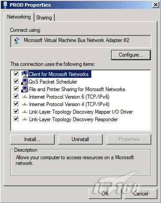Open the Configure adapter dialog
Image resolution: width=161 pixels, height=203 pixels.
tap(131, 55)
